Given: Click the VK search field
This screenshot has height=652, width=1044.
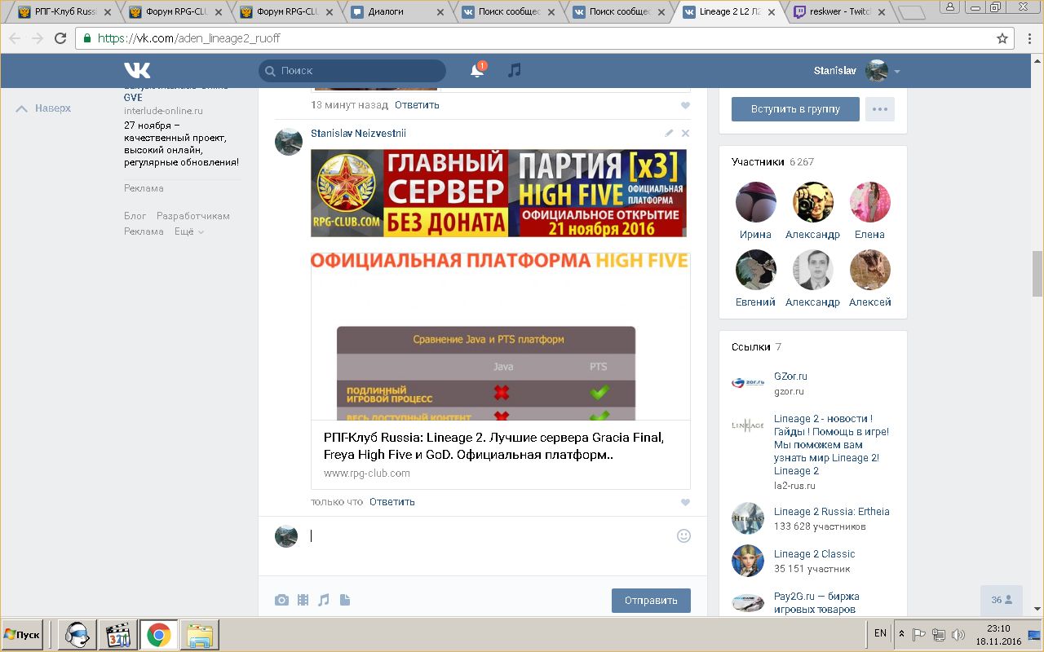Looking at the screenshot, I should point(352,71).
